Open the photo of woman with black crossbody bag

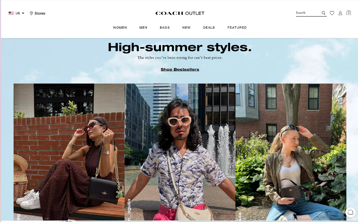(x=69, y=152)
